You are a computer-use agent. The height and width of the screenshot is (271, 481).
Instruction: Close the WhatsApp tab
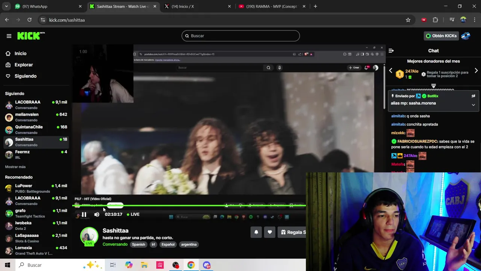tap(80, 6)
